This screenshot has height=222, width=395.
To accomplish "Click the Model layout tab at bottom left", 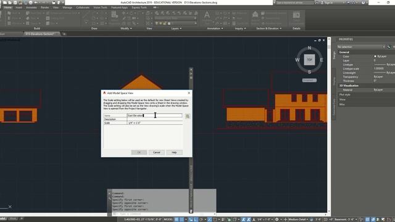I will [x=3, y=218].
